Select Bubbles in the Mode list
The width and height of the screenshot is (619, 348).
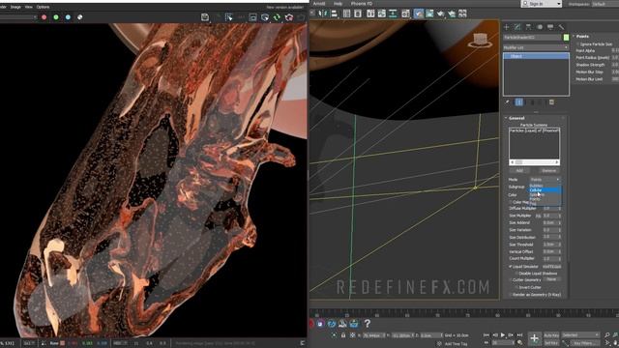point(545,186)
